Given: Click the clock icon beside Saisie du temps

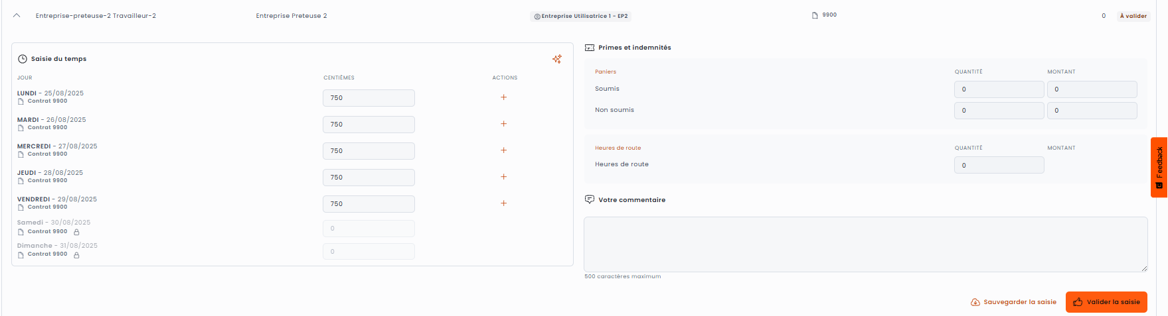Looking at the screenshot, I should pyautogui.click(x=23, y=59).
